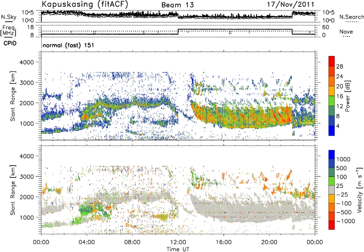Click the light green 12–16 dB Power colorbar segment

pos(332,101)
